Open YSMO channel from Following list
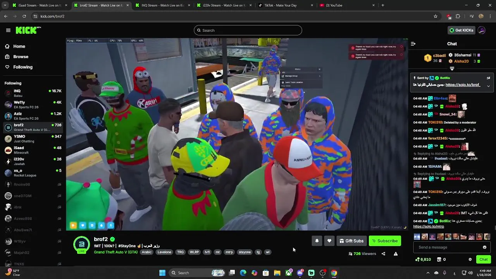 click(33, 139)
